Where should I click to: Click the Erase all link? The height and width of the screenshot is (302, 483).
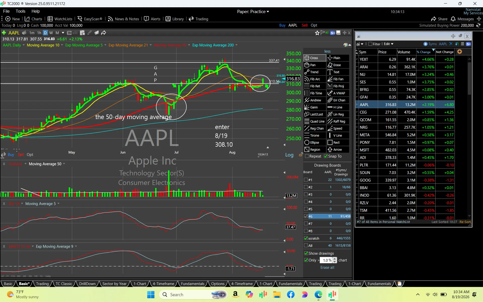(x=327, y=268)
